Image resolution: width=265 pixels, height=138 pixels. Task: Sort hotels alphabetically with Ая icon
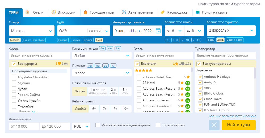188,64
